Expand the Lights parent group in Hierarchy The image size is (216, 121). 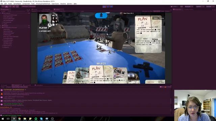point(2,24)
